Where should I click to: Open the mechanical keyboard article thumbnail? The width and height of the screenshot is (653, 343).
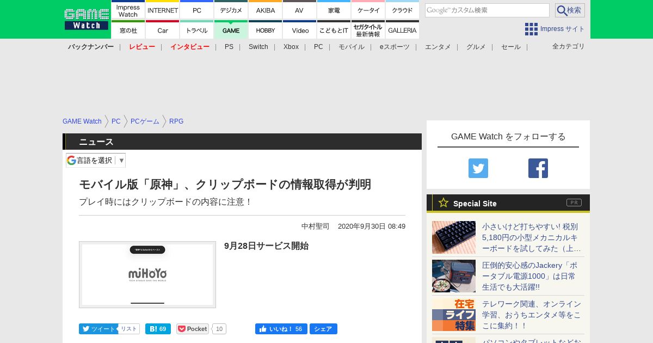click(x=454, y=237)
